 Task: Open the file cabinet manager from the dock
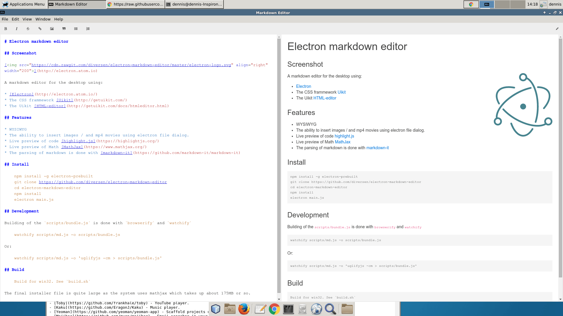point(302,309)
